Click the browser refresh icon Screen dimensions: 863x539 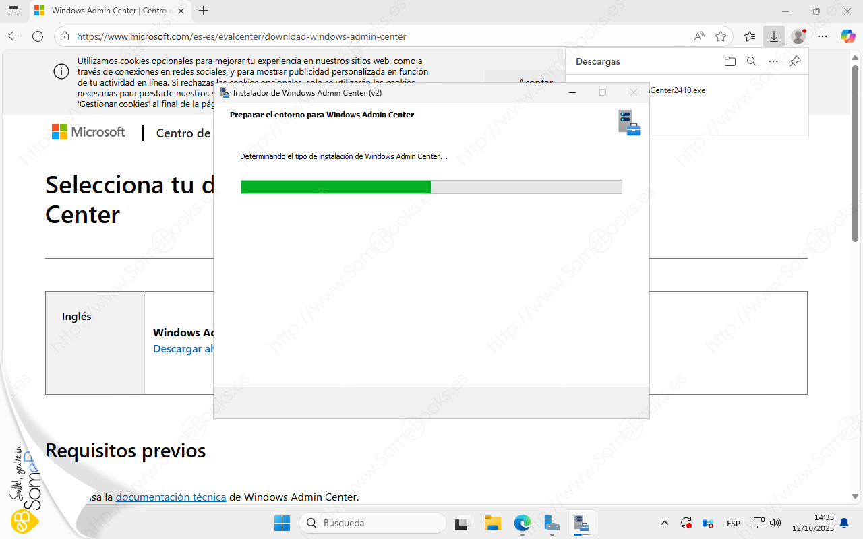[38, 36]
